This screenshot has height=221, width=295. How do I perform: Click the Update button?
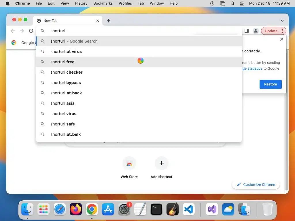271,31
